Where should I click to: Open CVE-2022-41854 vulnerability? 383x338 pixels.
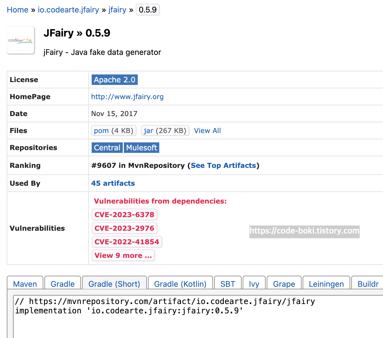coord(127,242)
